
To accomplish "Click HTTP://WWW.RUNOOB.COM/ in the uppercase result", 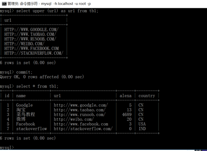I will (x=30, y=39).
